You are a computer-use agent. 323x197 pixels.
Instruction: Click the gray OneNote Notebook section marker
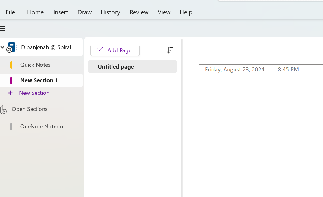11,127
